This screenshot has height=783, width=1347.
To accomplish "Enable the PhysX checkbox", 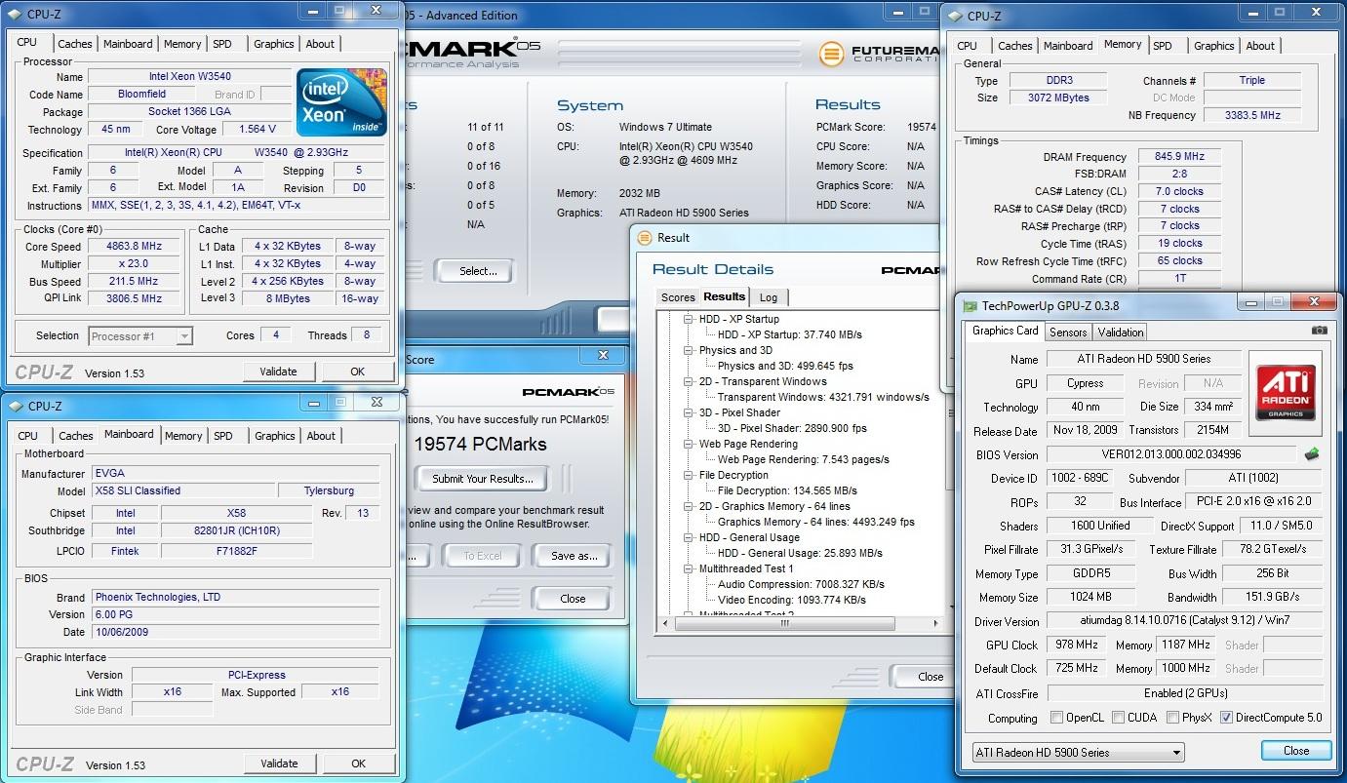I will 1174,718.
